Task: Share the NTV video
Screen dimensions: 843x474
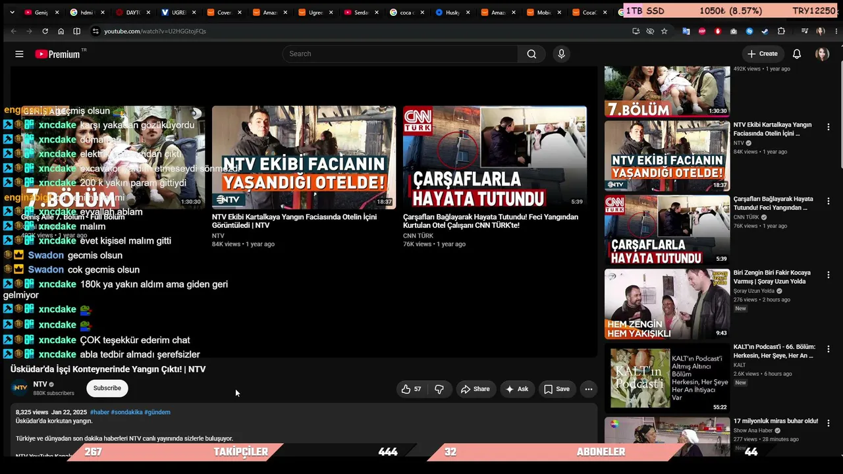Action: coord(475,389)
